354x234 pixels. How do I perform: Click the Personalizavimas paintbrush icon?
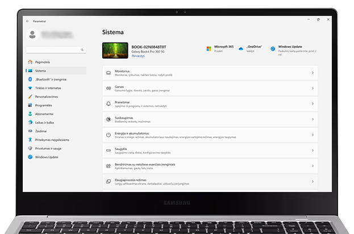tap(30, 97)
